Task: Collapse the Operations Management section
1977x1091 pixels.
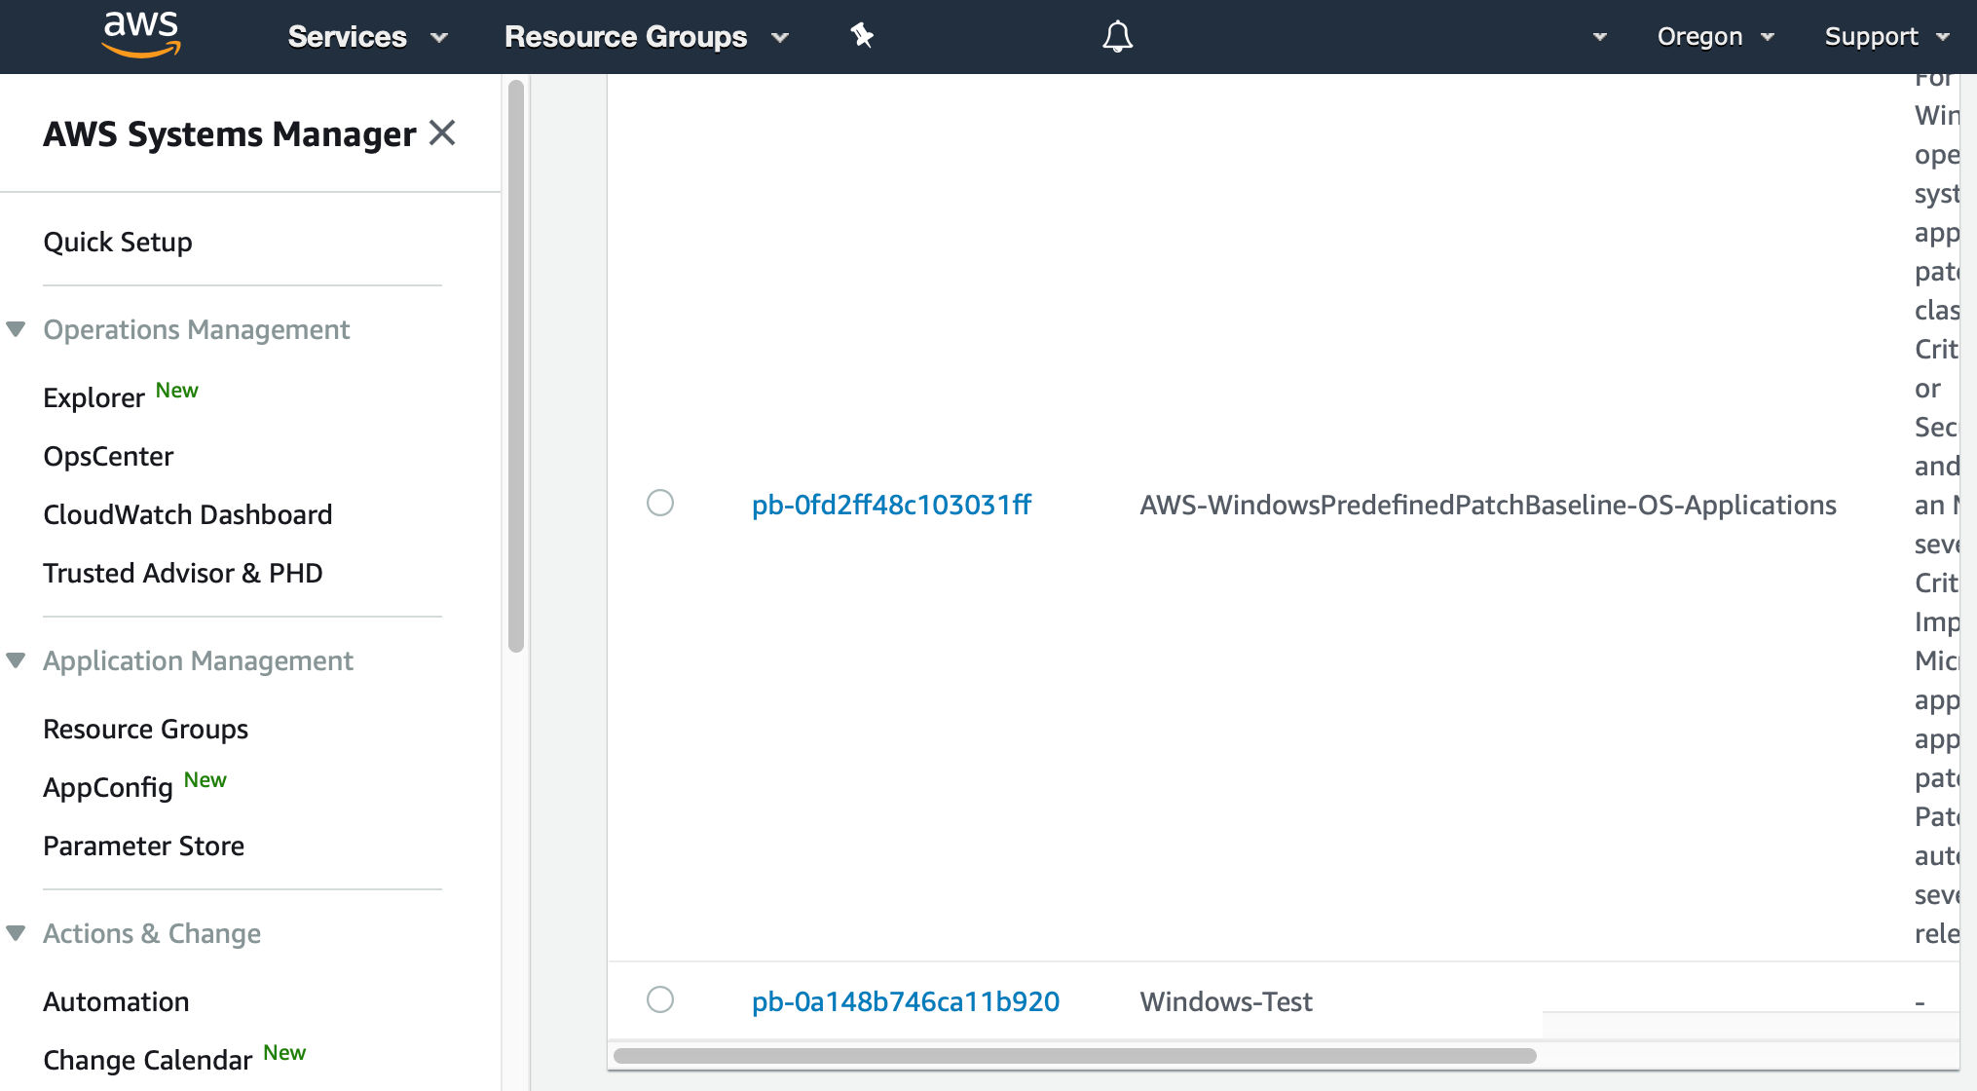Action: (x=16, y=329)
